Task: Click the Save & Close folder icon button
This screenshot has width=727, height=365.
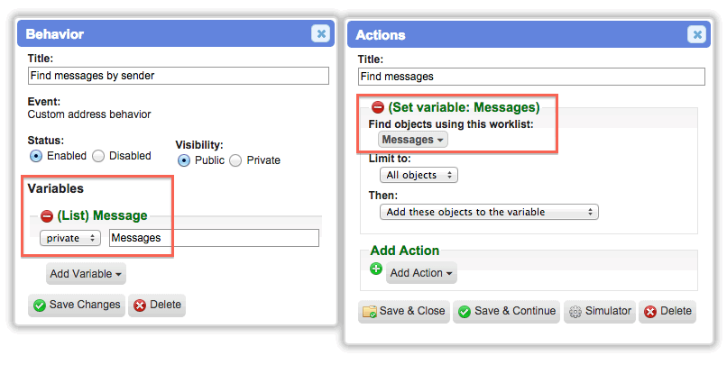Action: click(x=404, y=311)
